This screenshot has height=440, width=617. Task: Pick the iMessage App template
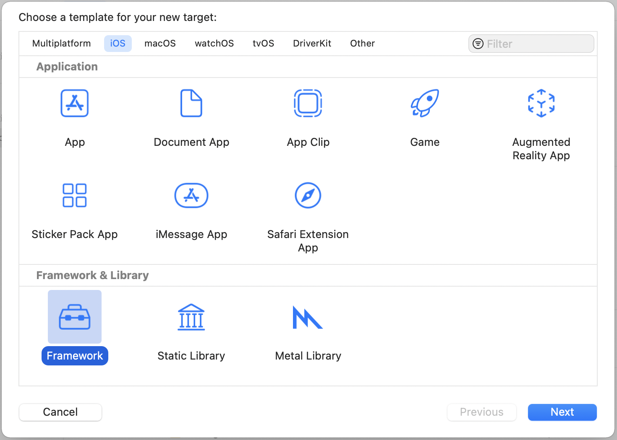pyautogui.click(x=191, y=195)
